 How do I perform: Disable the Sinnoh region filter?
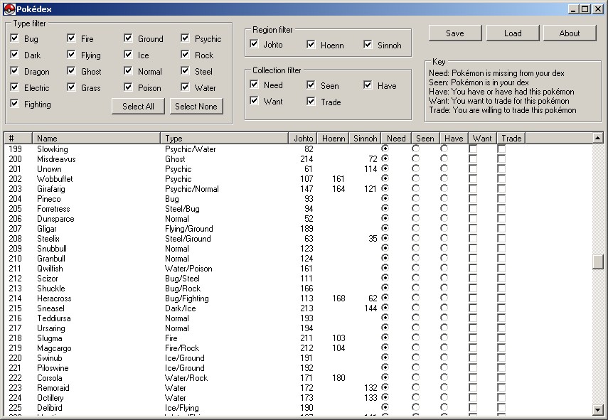click(368, 45)
